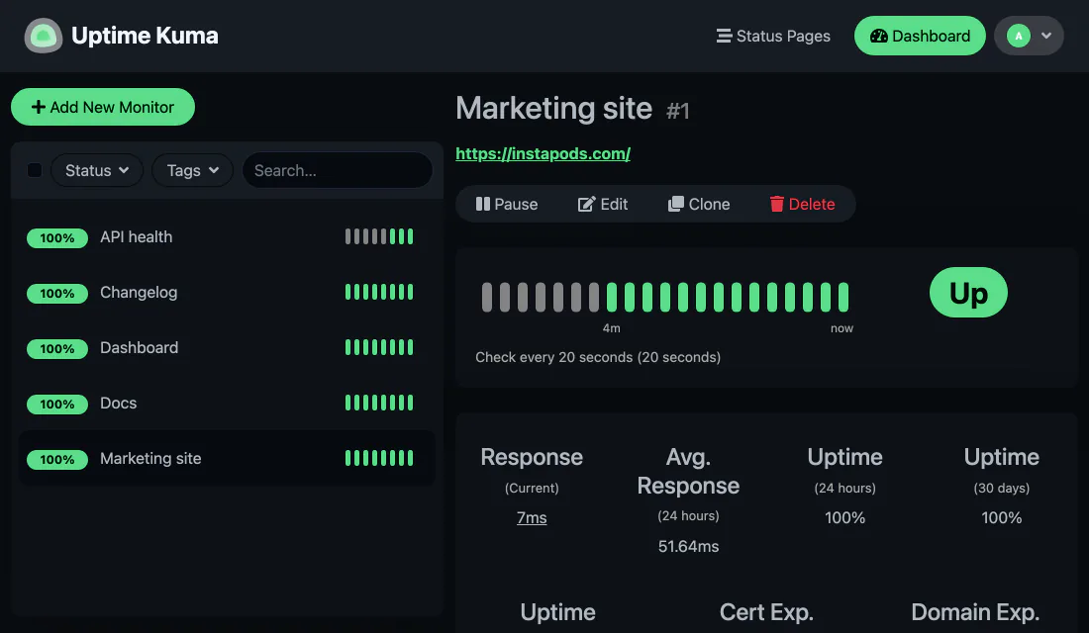Image resolution: width=1089 pixels, height=633 pixels.
Task: Edit the Marketing site monitor
Action: 603,204
